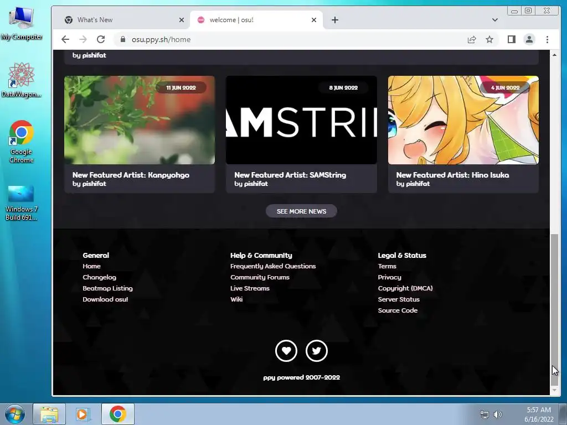
Task: Click New Featured Artist: Hino Isuka title
Action: [x=452, y=175]
